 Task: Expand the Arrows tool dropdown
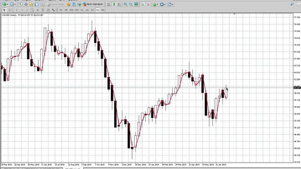[56, 10]
